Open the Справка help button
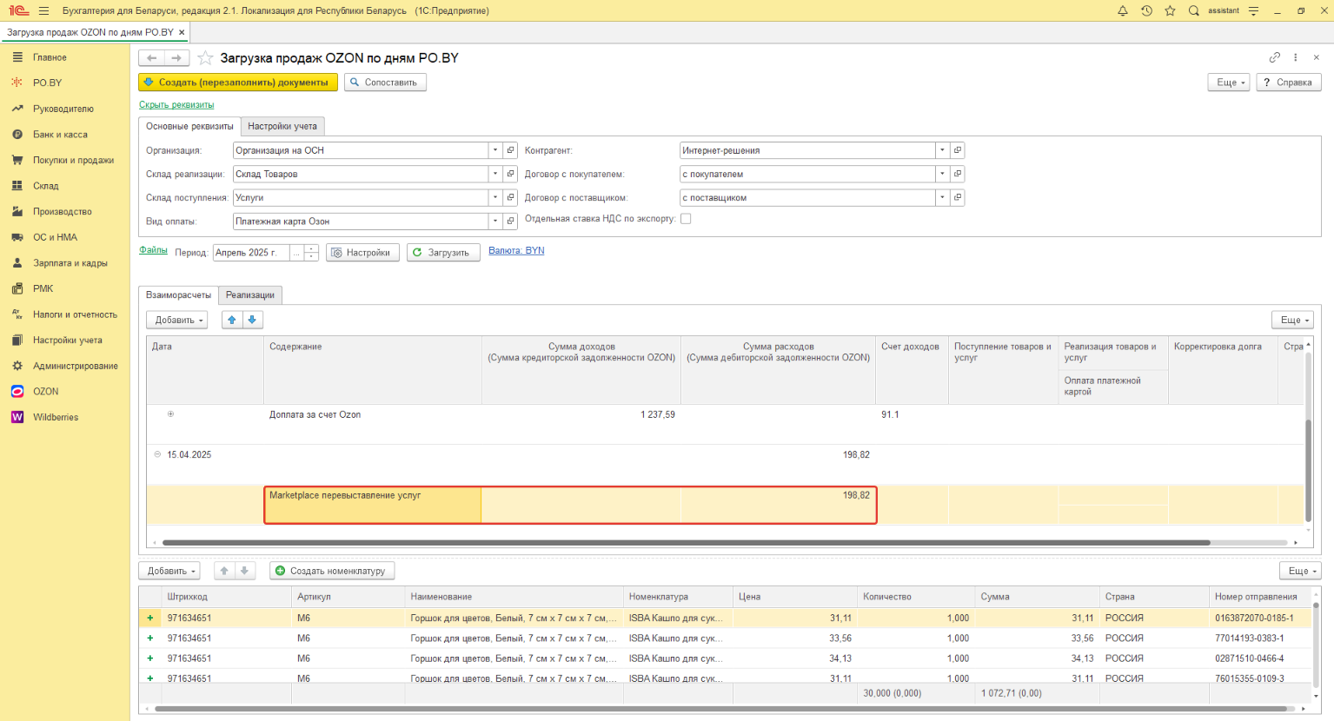 pos(1288,83)
